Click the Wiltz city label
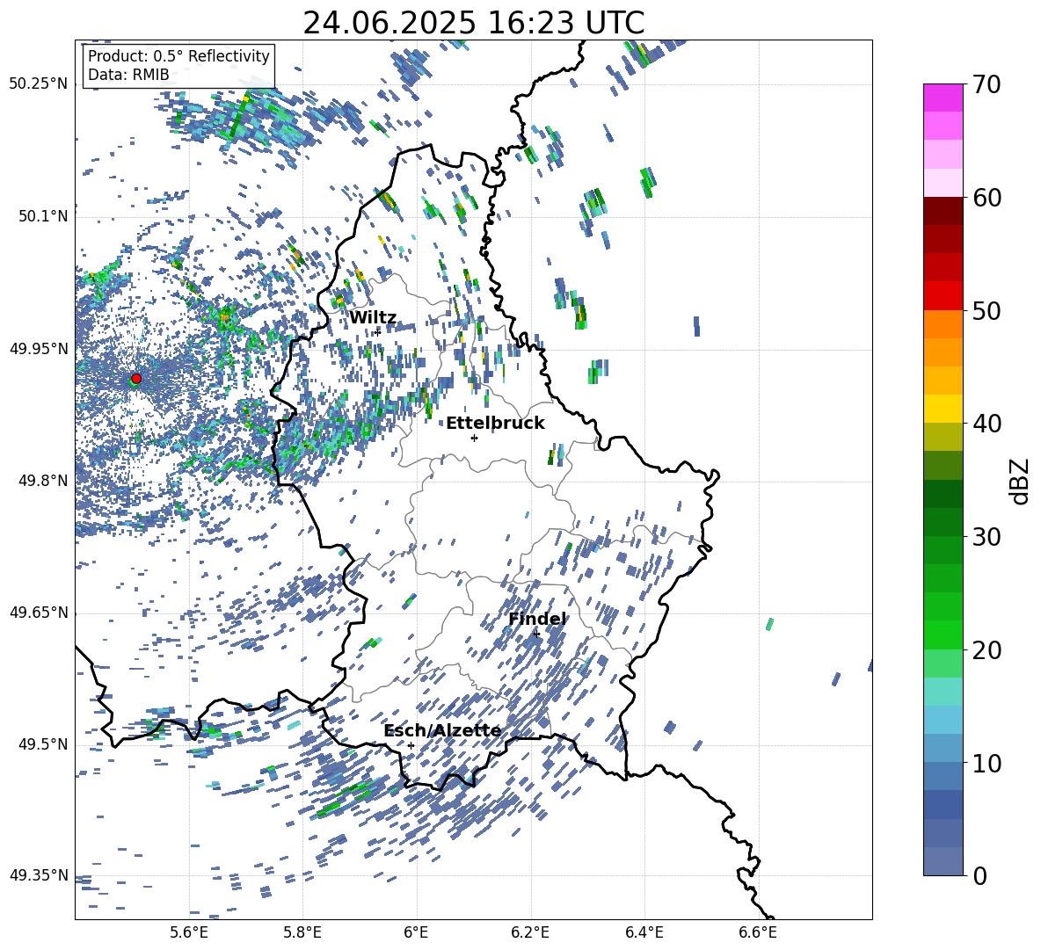1041x950 pixels. pos(373,318)
